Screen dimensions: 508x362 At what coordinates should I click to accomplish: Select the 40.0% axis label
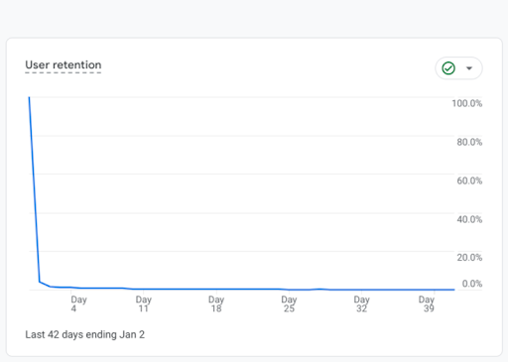point(469,219)
